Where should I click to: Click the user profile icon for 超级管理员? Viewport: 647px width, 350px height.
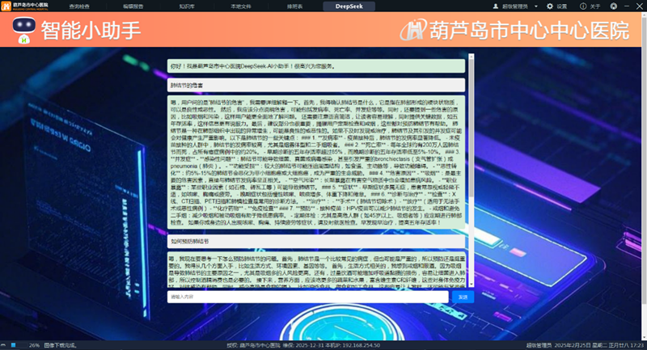(496, 6)
